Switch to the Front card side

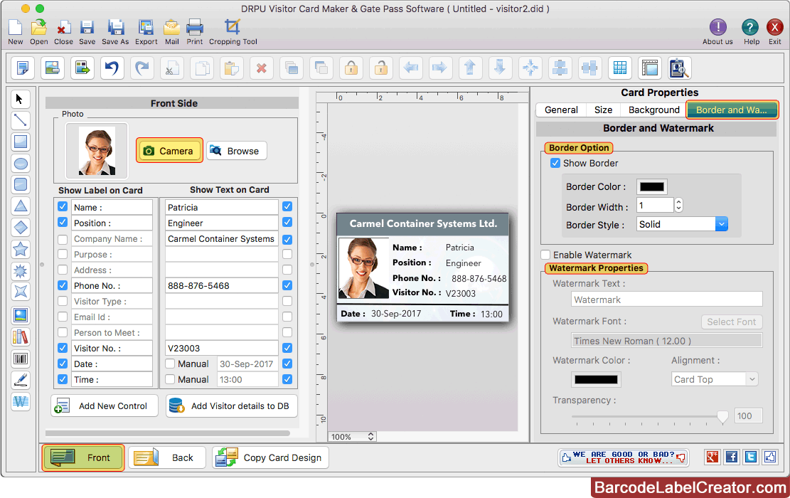point(83,457)
